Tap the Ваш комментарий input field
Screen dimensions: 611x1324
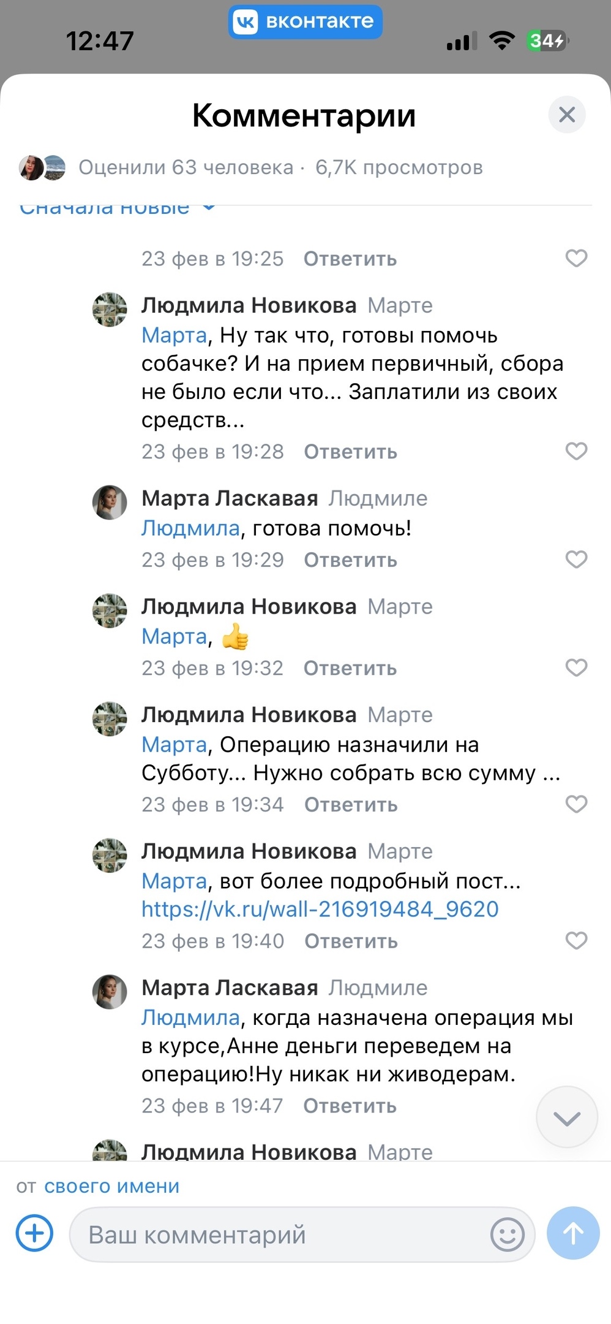point(276,1234)
